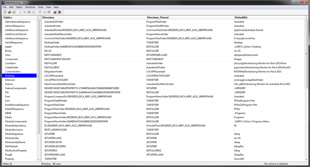The width and height of the screenshot is (310, 167).
Task: Click the Autodesk32Folder directory cell
Action: point(54,22)
